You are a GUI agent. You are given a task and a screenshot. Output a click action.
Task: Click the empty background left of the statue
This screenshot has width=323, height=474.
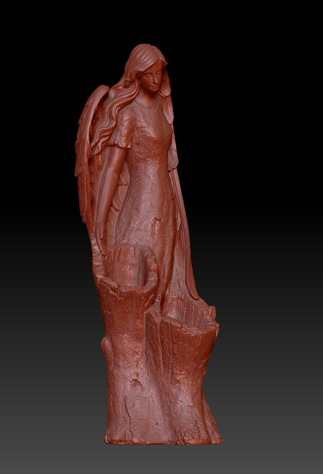[x=36, y=226]
